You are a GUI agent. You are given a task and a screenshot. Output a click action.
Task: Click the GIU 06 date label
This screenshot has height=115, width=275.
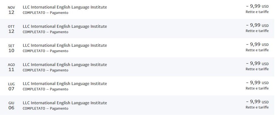11,105
